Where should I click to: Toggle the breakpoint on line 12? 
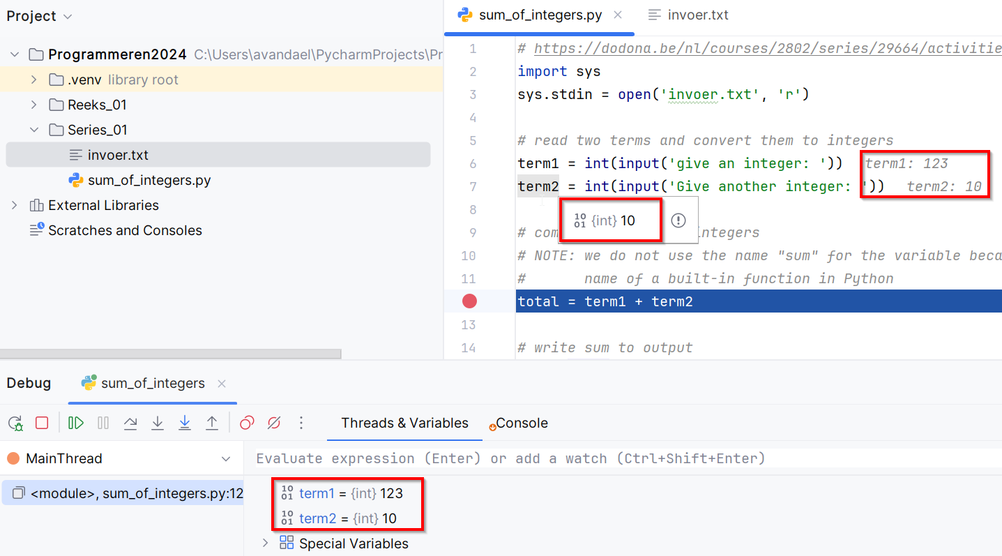pos(469,301)
